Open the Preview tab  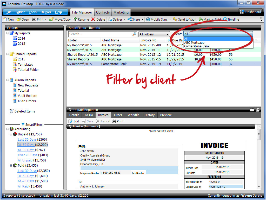[x=166, y=115]
